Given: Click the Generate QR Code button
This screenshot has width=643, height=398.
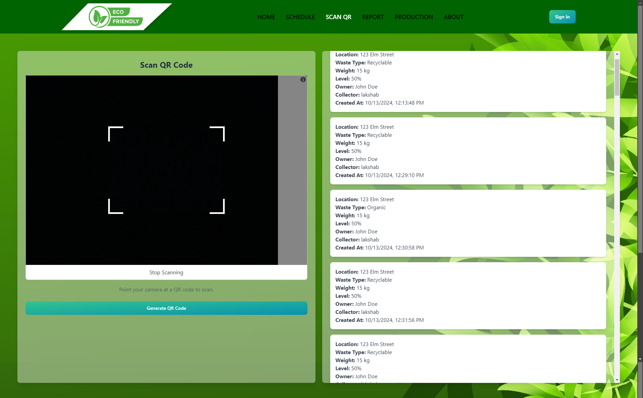Looking at the screenshot, I should (x=166, y=308).
